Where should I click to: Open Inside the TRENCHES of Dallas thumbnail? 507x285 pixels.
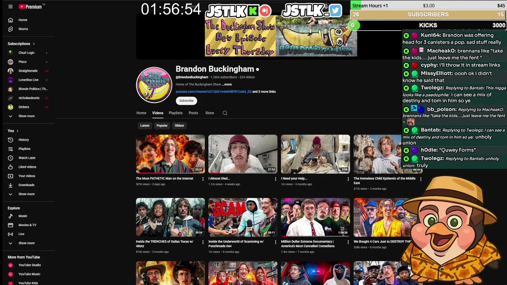170,217
